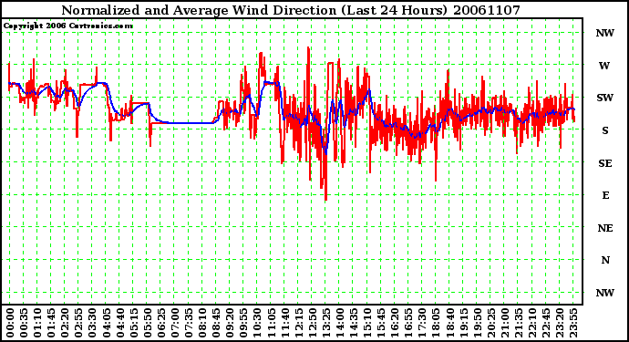Click the 15:45 time axis label

pos(381,323)
